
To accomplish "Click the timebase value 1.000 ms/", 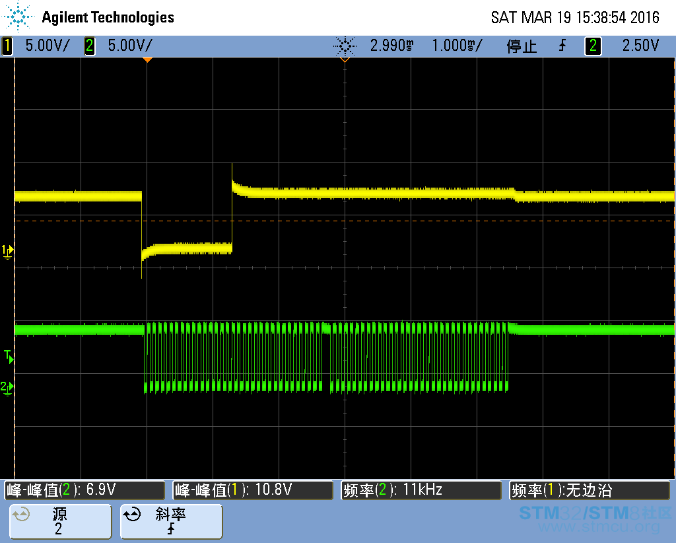I will tap(457, 46).
